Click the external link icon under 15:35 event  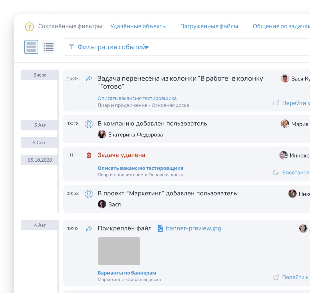[276, 103]
